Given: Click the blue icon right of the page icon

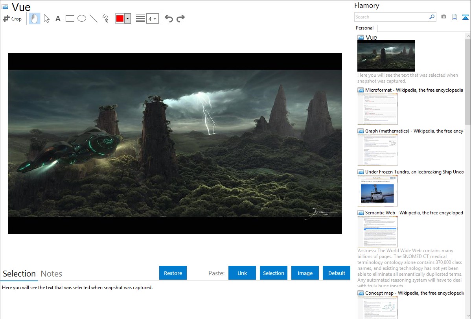Looking at the screenshot, I should point(465,17).
